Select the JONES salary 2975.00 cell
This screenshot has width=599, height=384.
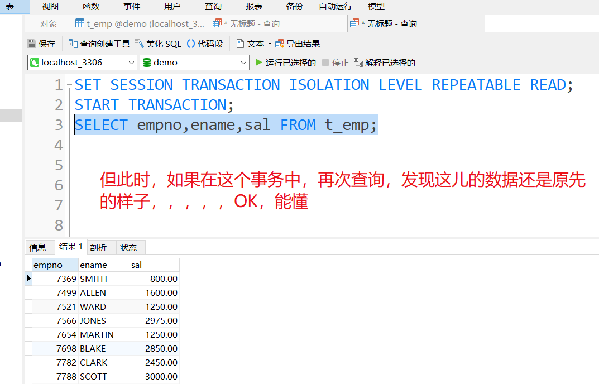(154, 320)
